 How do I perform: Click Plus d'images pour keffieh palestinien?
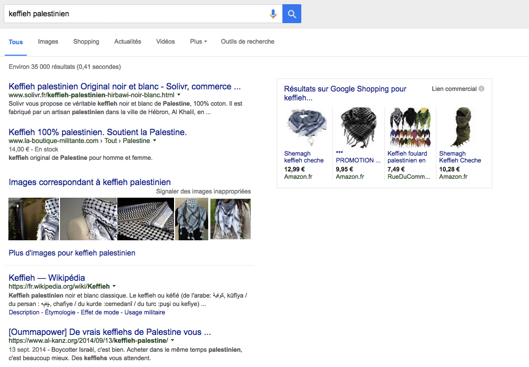[72, 253]
